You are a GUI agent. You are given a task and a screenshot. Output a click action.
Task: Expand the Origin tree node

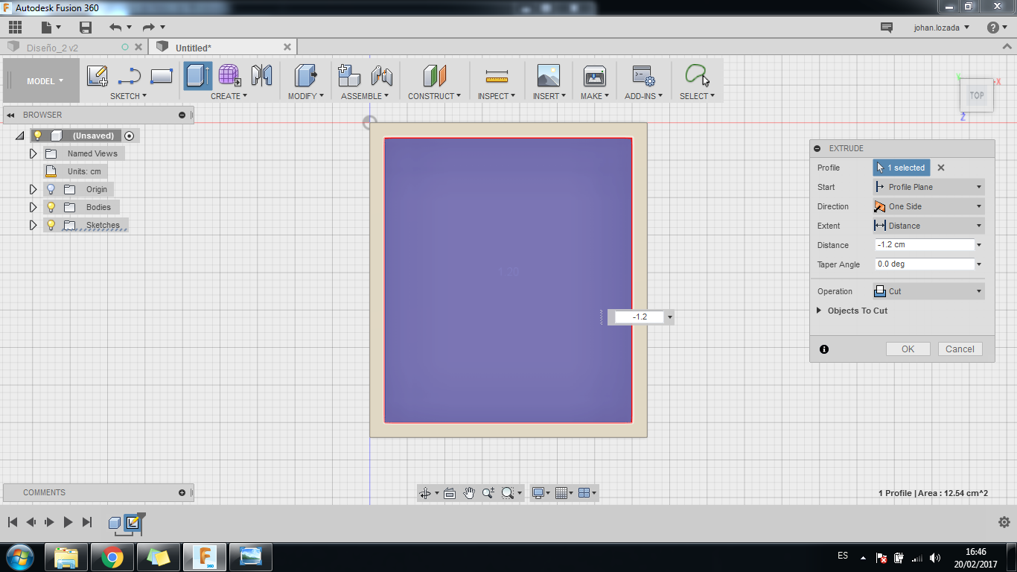[x=33, y=189]
